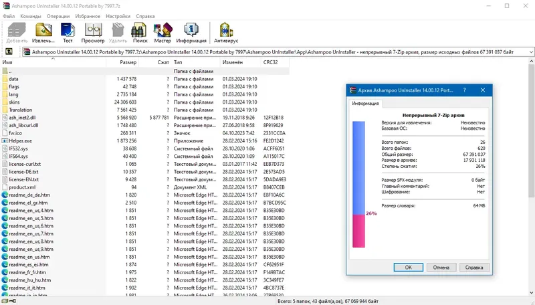Viewport: 535px width, 305px height.
Task: Confirm the dialog with OK
Action: pos(409,268)
